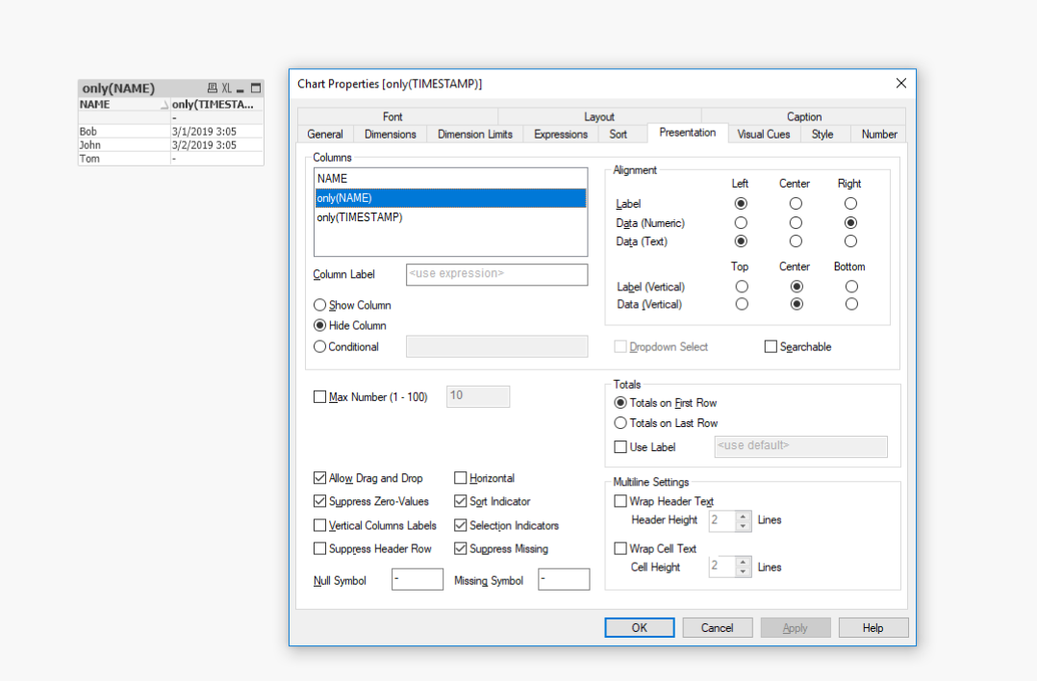The width and height of the screenshot is (1037, 681).
Task: Set Label alignment to Right
Action: pyautogui.click(x=850, y=204)
